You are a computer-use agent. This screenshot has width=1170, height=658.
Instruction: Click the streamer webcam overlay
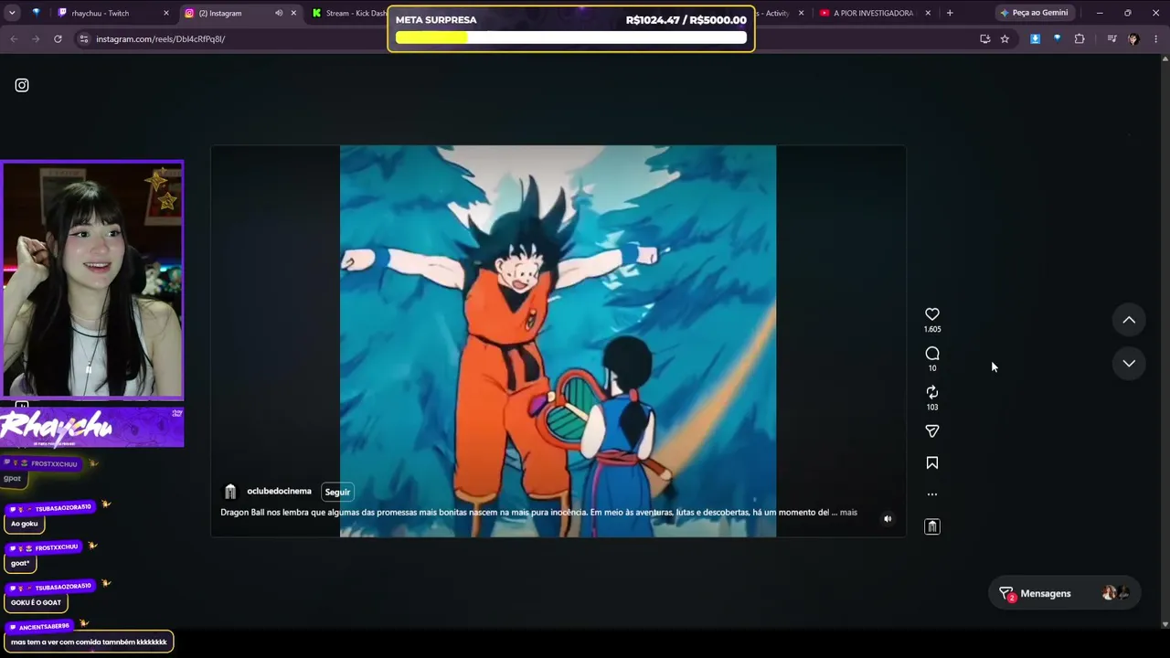[x=92, y=280]
